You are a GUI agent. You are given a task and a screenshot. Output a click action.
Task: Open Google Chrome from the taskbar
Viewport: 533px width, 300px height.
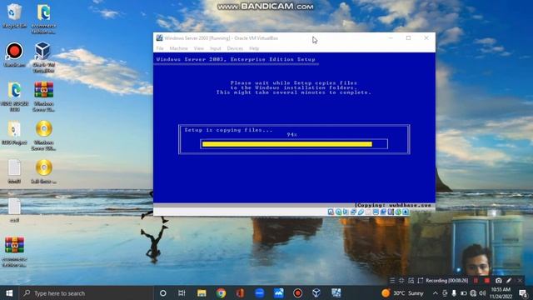click(221, 292)
